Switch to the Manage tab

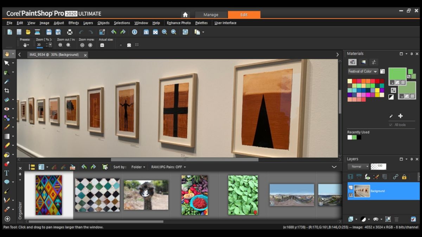click(211, 15)
